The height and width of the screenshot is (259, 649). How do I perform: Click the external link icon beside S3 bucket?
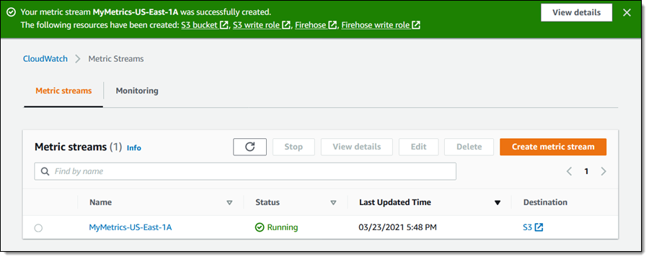[224, 25]
